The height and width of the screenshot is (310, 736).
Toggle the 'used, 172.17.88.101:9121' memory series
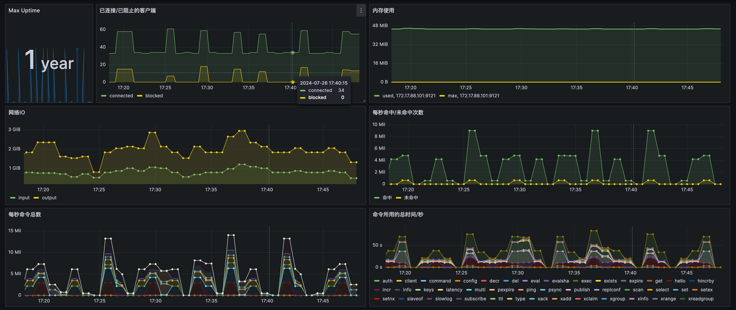tap(409, 96)
